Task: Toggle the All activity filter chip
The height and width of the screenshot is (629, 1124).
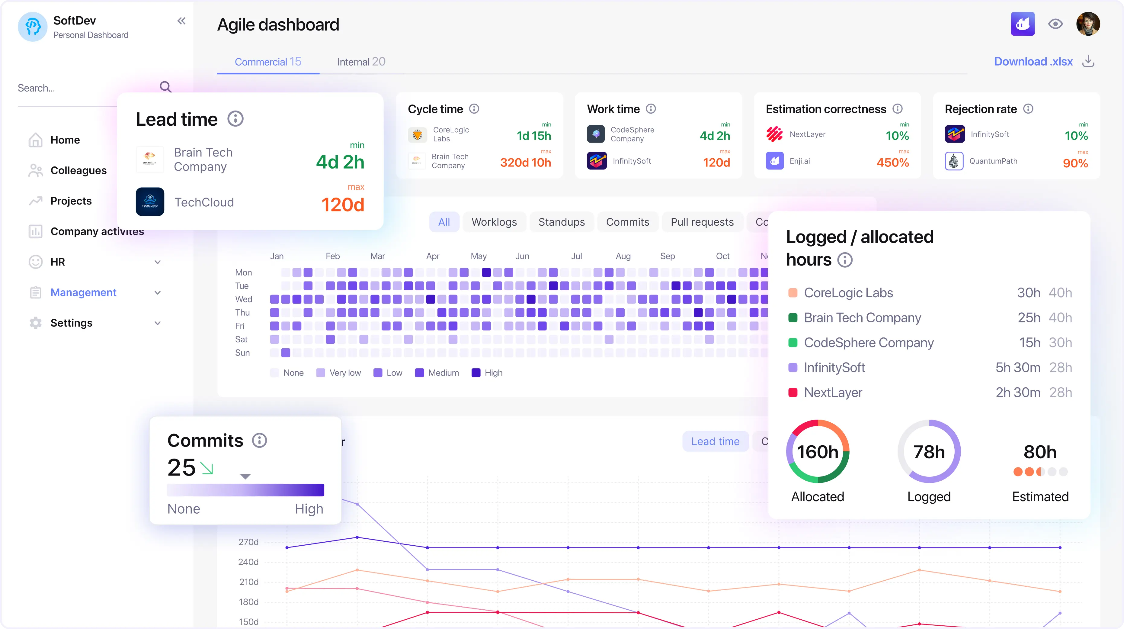Action: (444, 222)
